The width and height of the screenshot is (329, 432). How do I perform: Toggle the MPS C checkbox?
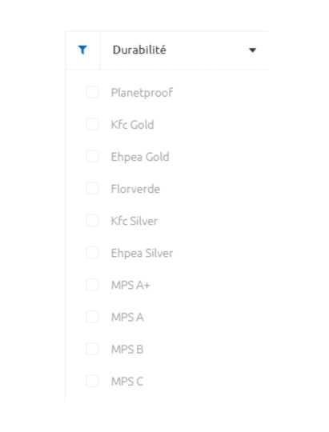click(x=92, y=381)
